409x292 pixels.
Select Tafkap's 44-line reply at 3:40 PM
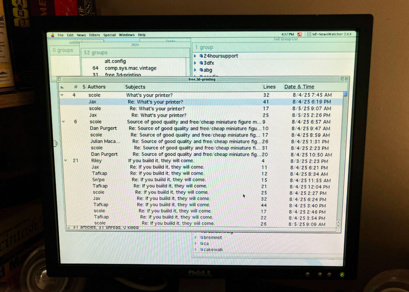[201, 205]
